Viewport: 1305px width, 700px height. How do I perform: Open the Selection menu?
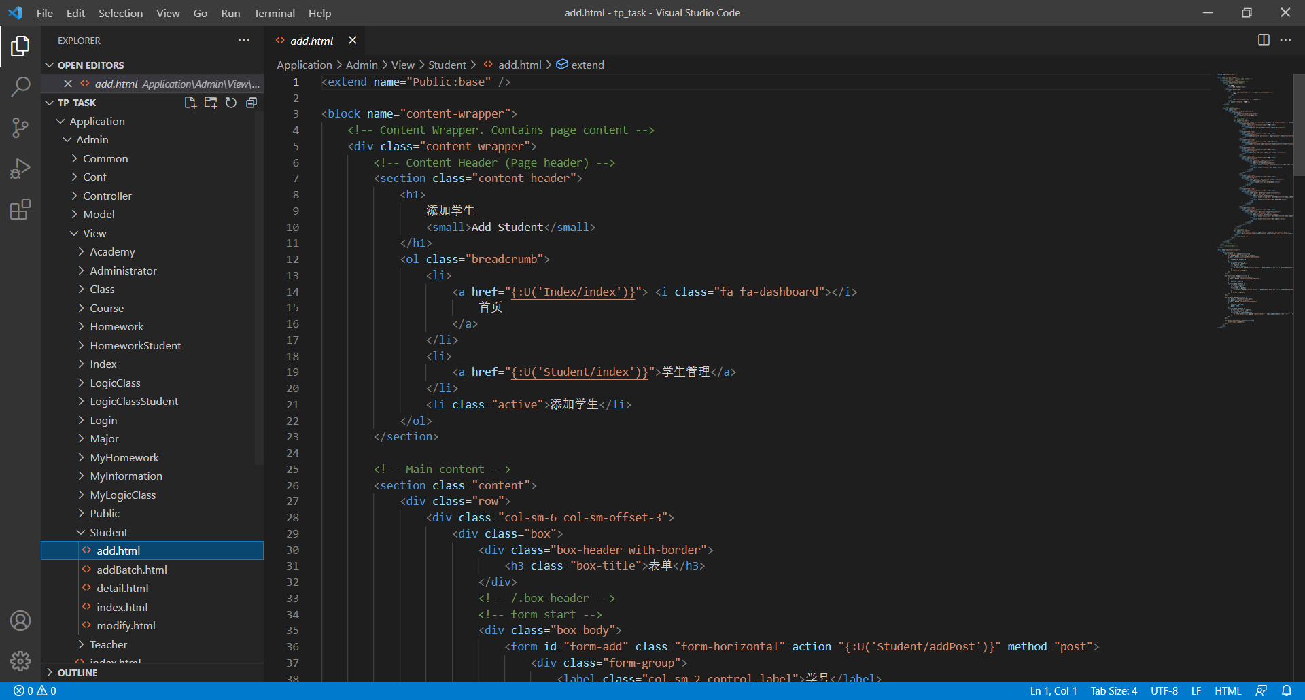tap(120, 13)
